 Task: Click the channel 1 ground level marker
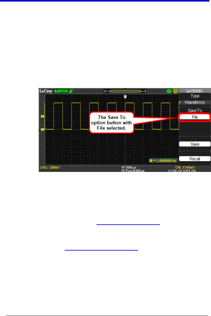[43, 129]
